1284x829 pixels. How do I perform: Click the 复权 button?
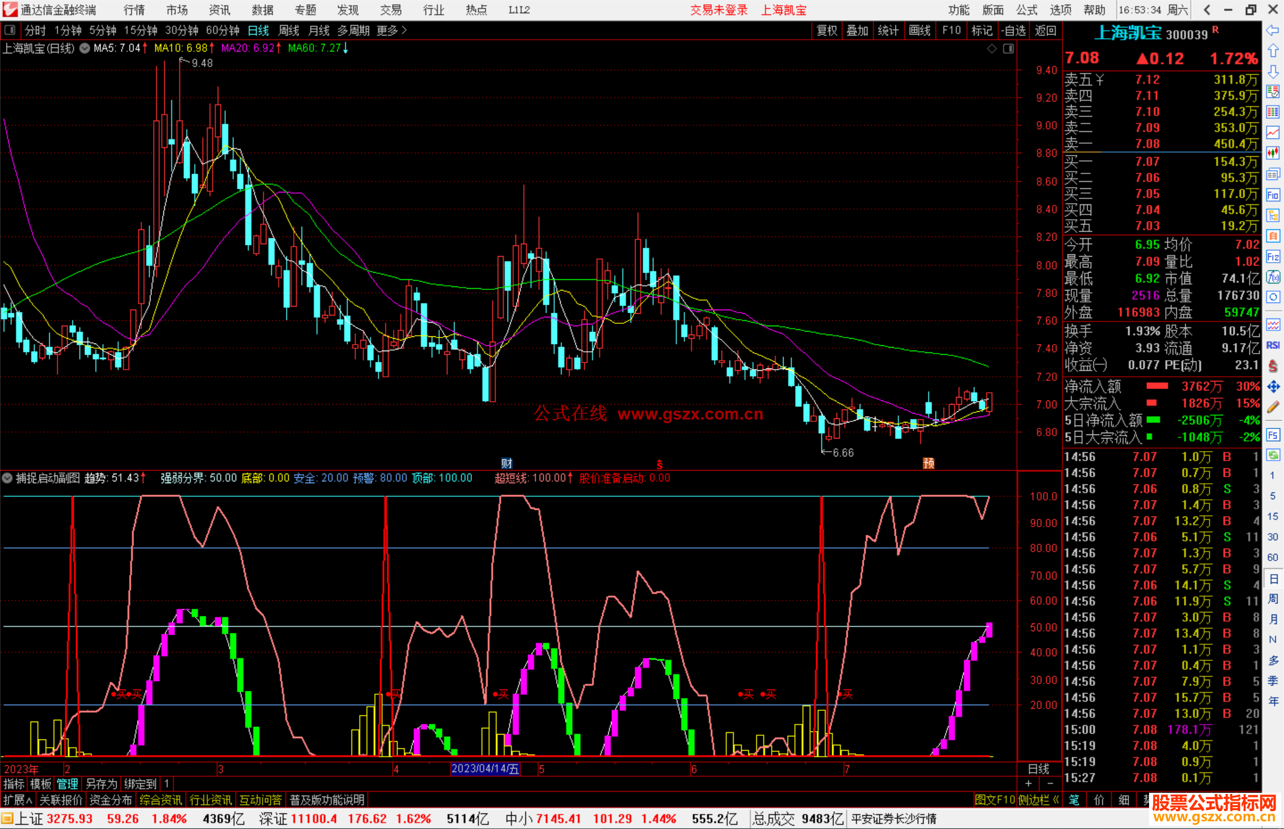pos(827,30)
